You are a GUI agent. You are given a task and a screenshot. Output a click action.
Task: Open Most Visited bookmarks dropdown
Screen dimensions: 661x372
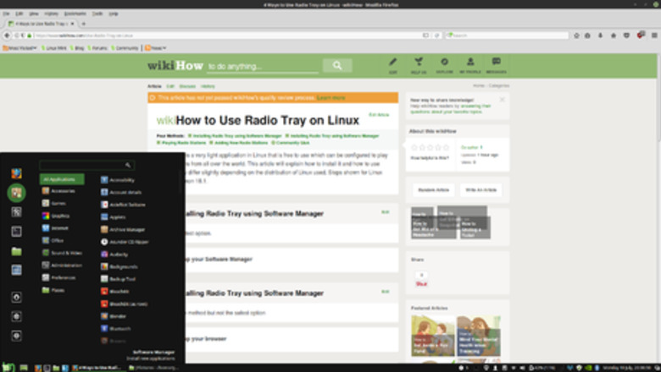click(19, 48)
